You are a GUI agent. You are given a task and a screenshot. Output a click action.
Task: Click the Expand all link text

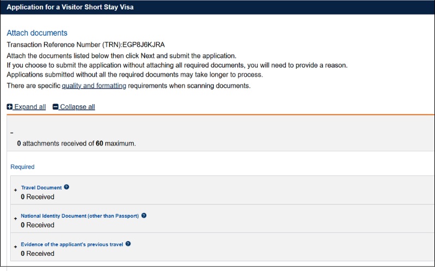[x=30, y=107]
